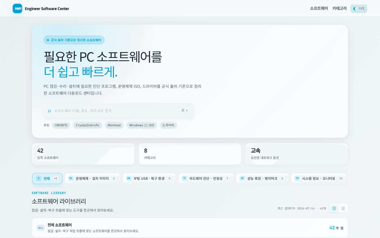
Task: Click the 42 등록 소프트웨어 card
Action: (83, 154)
